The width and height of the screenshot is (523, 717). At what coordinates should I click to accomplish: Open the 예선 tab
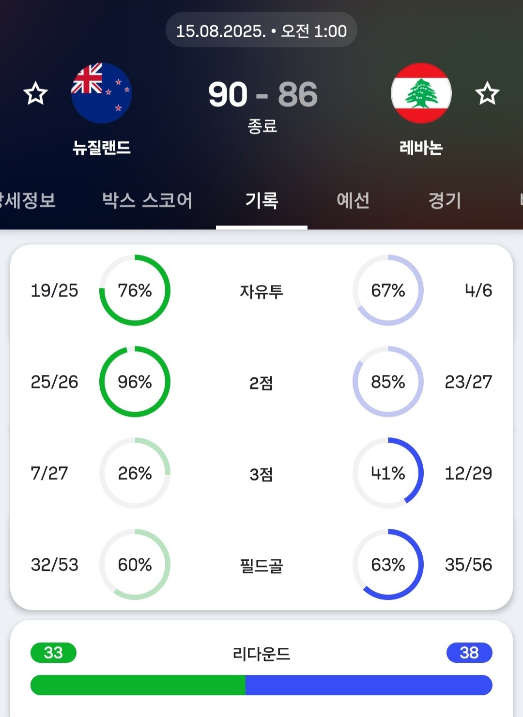(x=353, y=200)
